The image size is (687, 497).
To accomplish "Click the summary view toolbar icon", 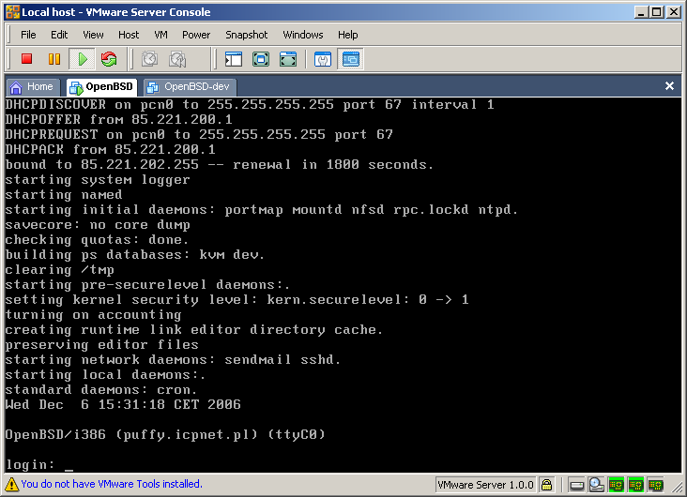I will 323,59.
